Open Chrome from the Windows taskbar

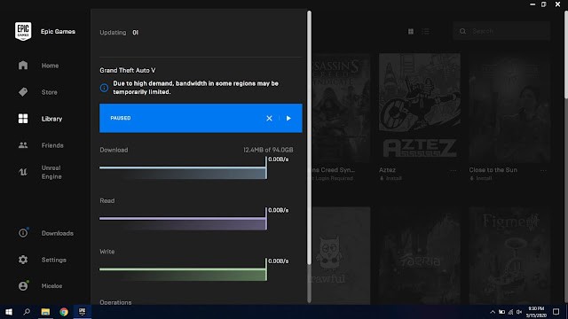pyautogui.click(x=64, y=312)
